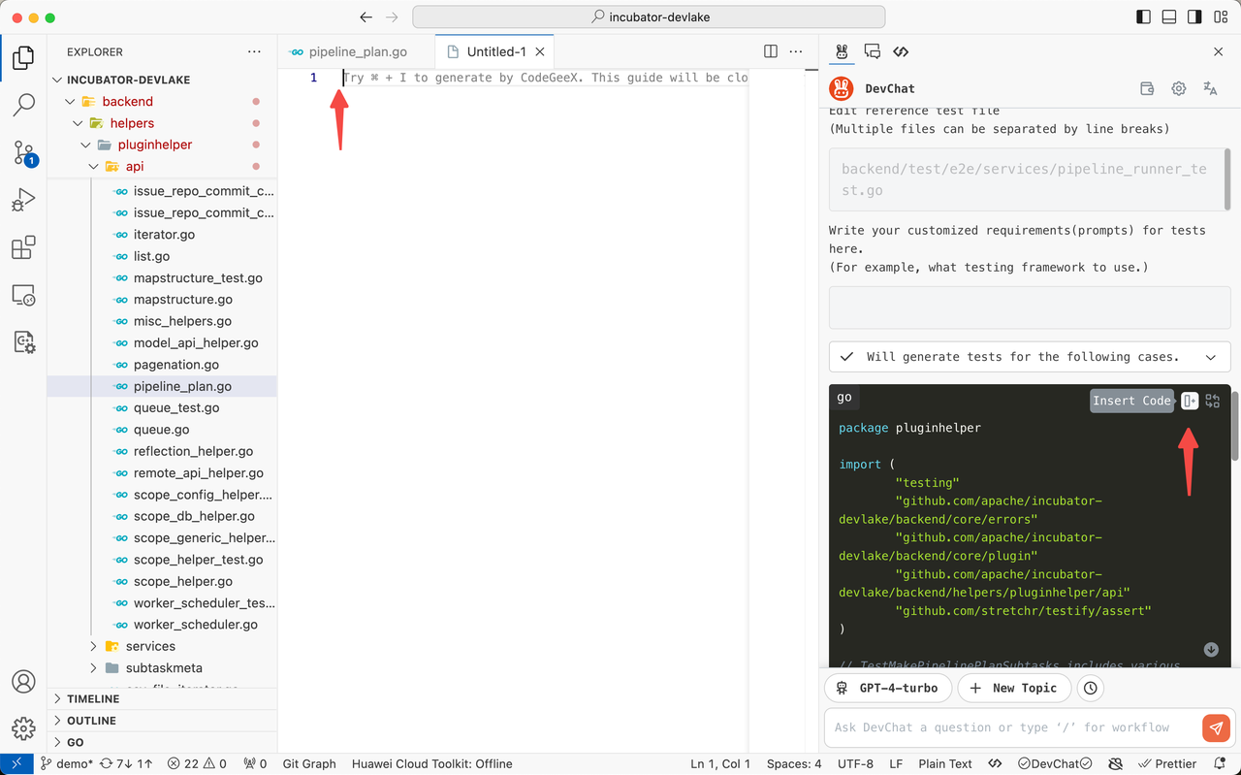Switch to the CodeGeeX code panel icon
The width and height of the screenshot is (1241, 775).
[x=901, y=51]
